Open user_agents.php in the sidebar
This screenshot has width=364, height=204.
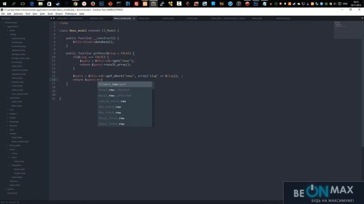click(x=20, y=94)
